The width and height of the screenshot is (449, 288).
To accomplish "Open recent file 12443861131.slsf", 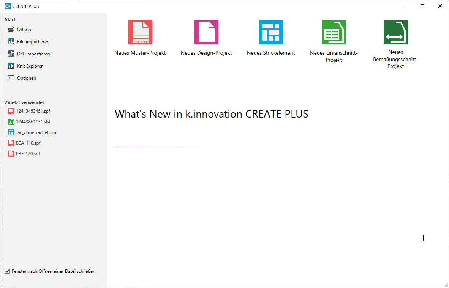I will (33, 122).
